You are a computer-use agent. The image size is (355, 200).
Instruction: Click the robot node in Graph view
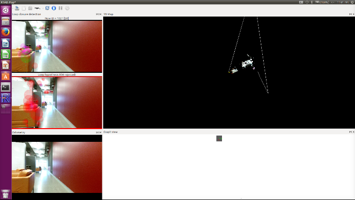click(219, 138)
